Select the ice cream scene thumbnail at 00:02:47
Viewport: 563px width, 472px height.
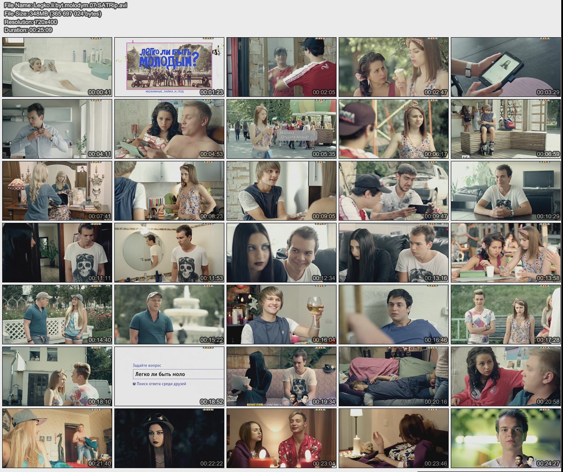point(393,67)
